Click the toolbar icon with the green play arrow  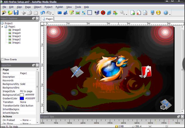(115, 13)
